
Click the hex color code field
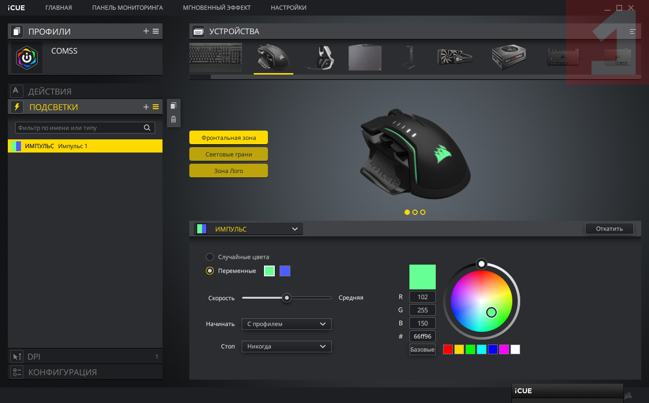[x=423, y=336]
